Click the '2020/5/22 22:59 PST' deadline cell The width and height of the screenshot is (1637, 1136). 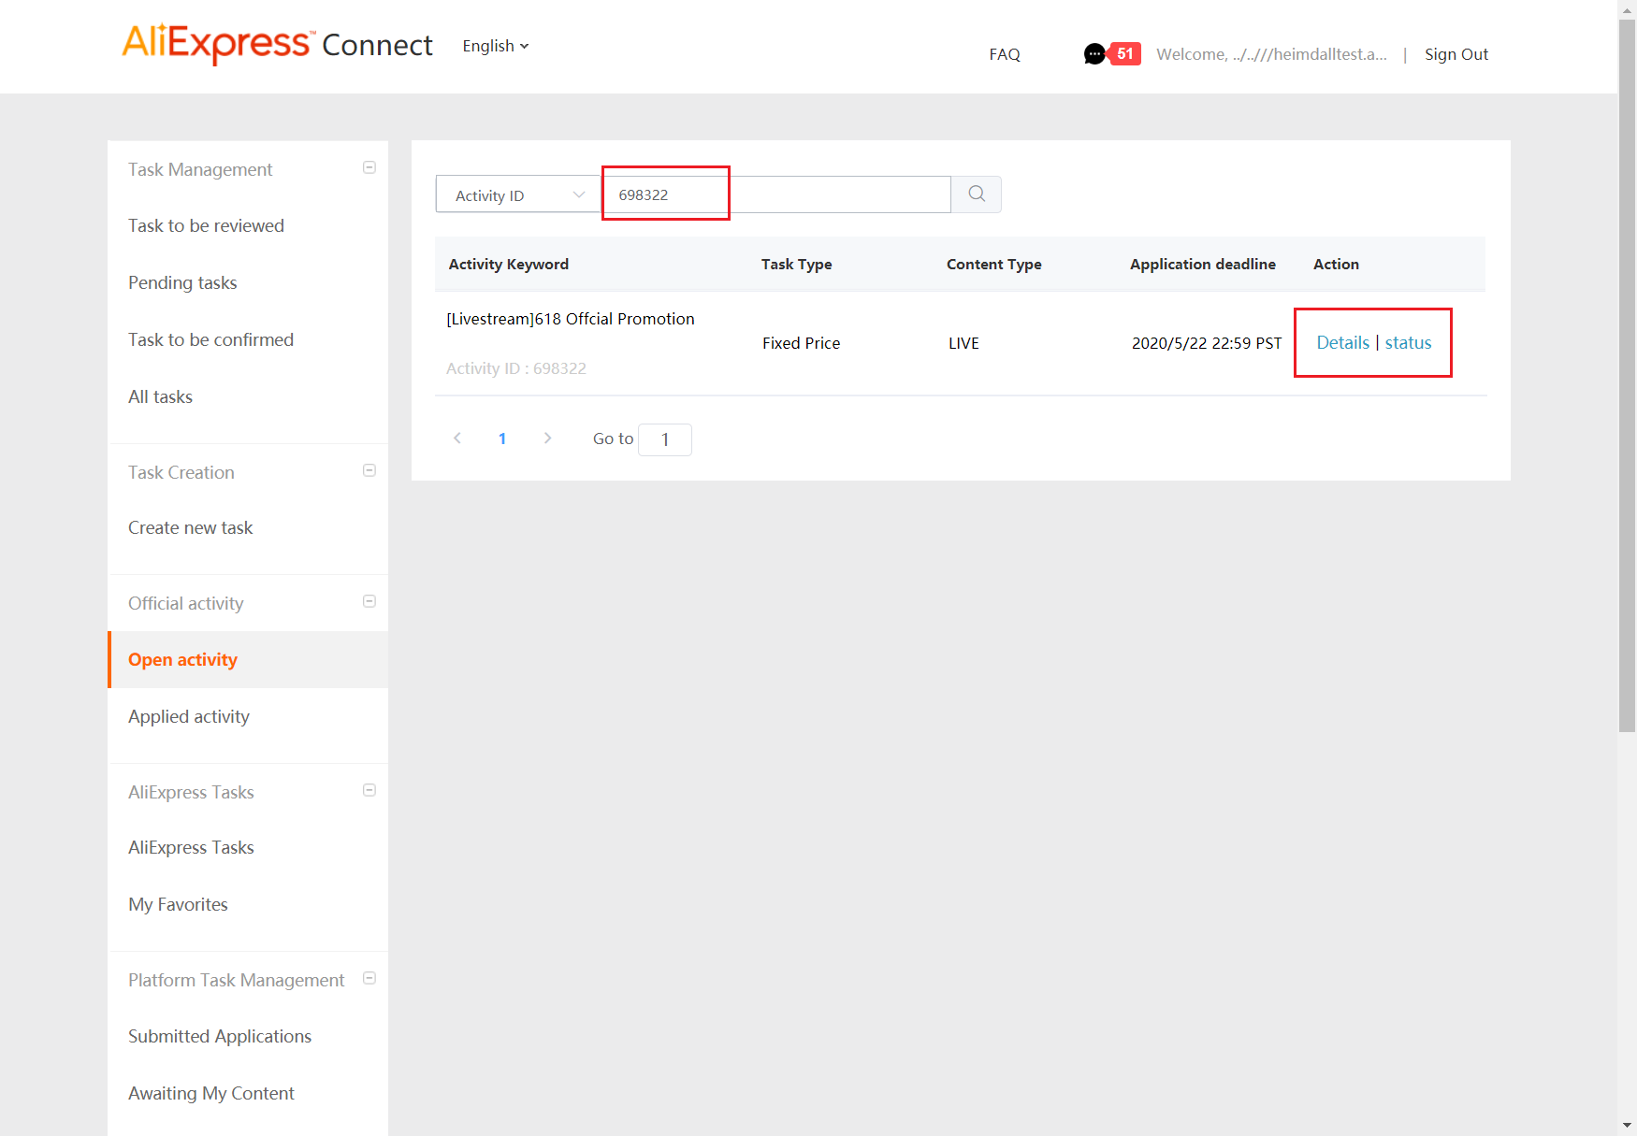coord(1207,343)
